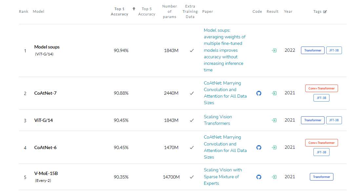The width and height of the screenshot is (359, 193).
Task: Click Conv+Transformer tag in CoAtNet-7 row
Action: click(321, 88)
